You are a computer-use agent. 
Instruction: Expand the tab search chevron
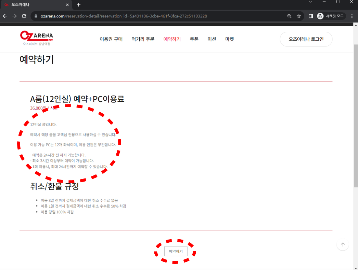pyautogui.click(x=310, y=2)
